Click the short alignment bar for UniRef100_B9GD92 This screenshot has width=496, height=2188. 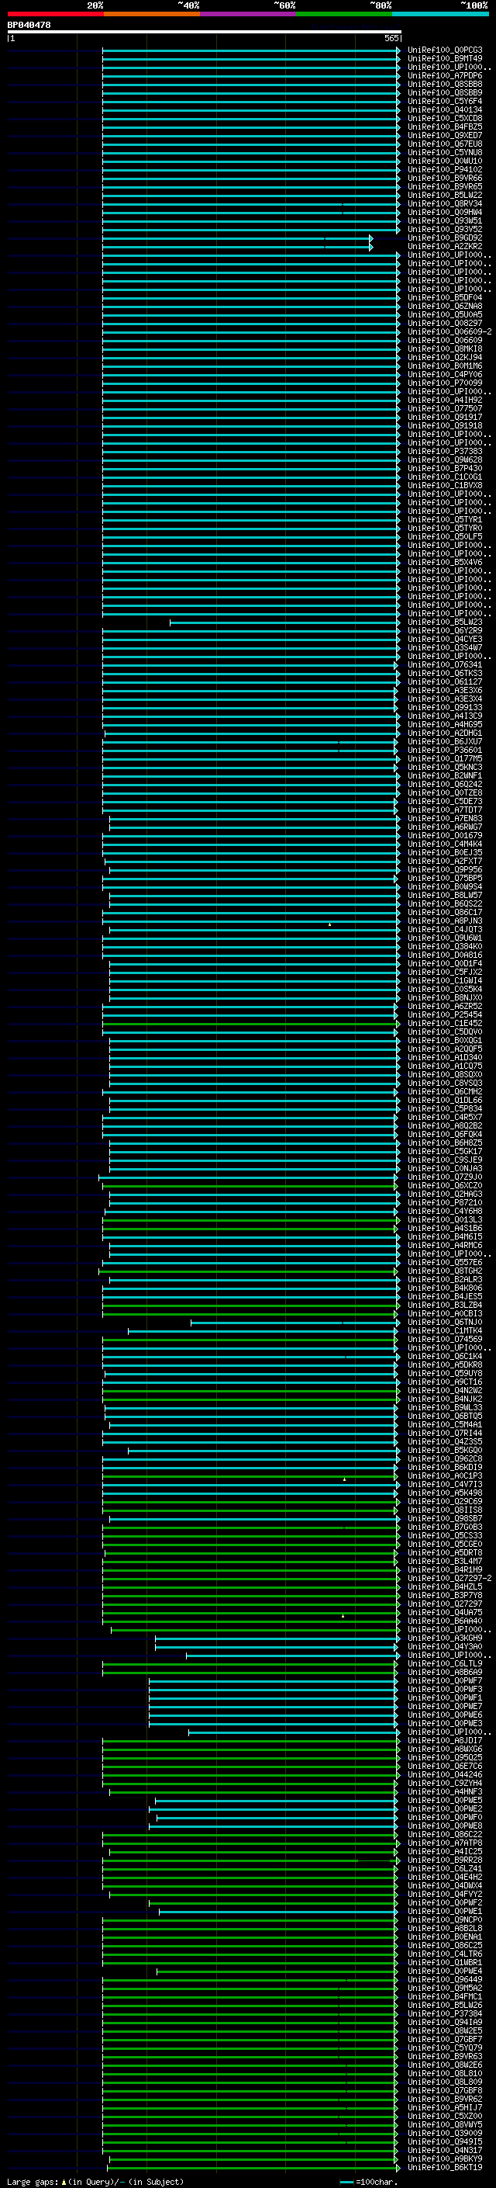(x=236, y=239)
